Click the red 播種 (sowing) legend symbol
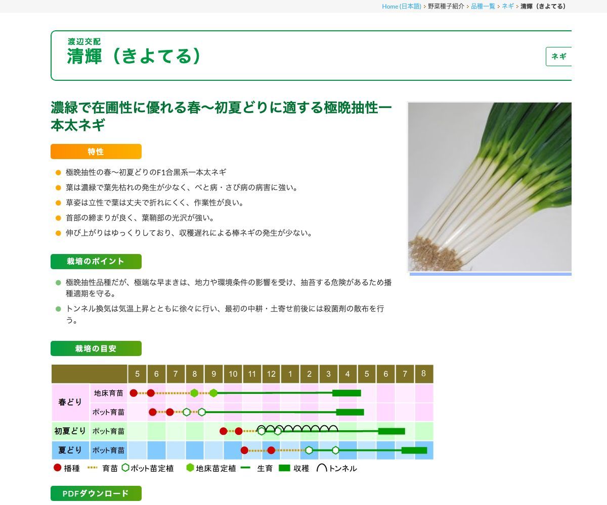This screenshot has width=607, height=505. click(x=57, y=469)
